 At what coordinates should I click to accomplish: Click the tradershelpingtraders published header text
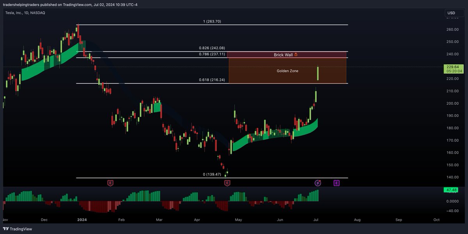pyautogui.click(x=70, y=5)
